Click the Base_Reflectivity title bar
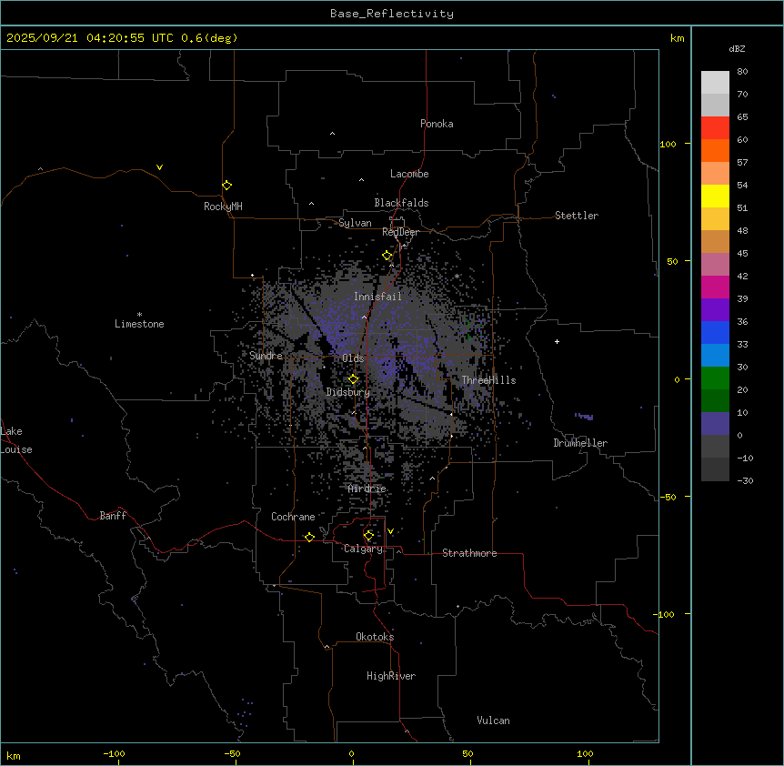784x766 pixels. [391, 14]
